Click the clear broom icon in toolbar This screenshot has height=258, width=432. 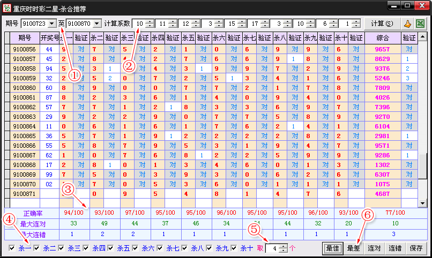click(x=407, y=24)
